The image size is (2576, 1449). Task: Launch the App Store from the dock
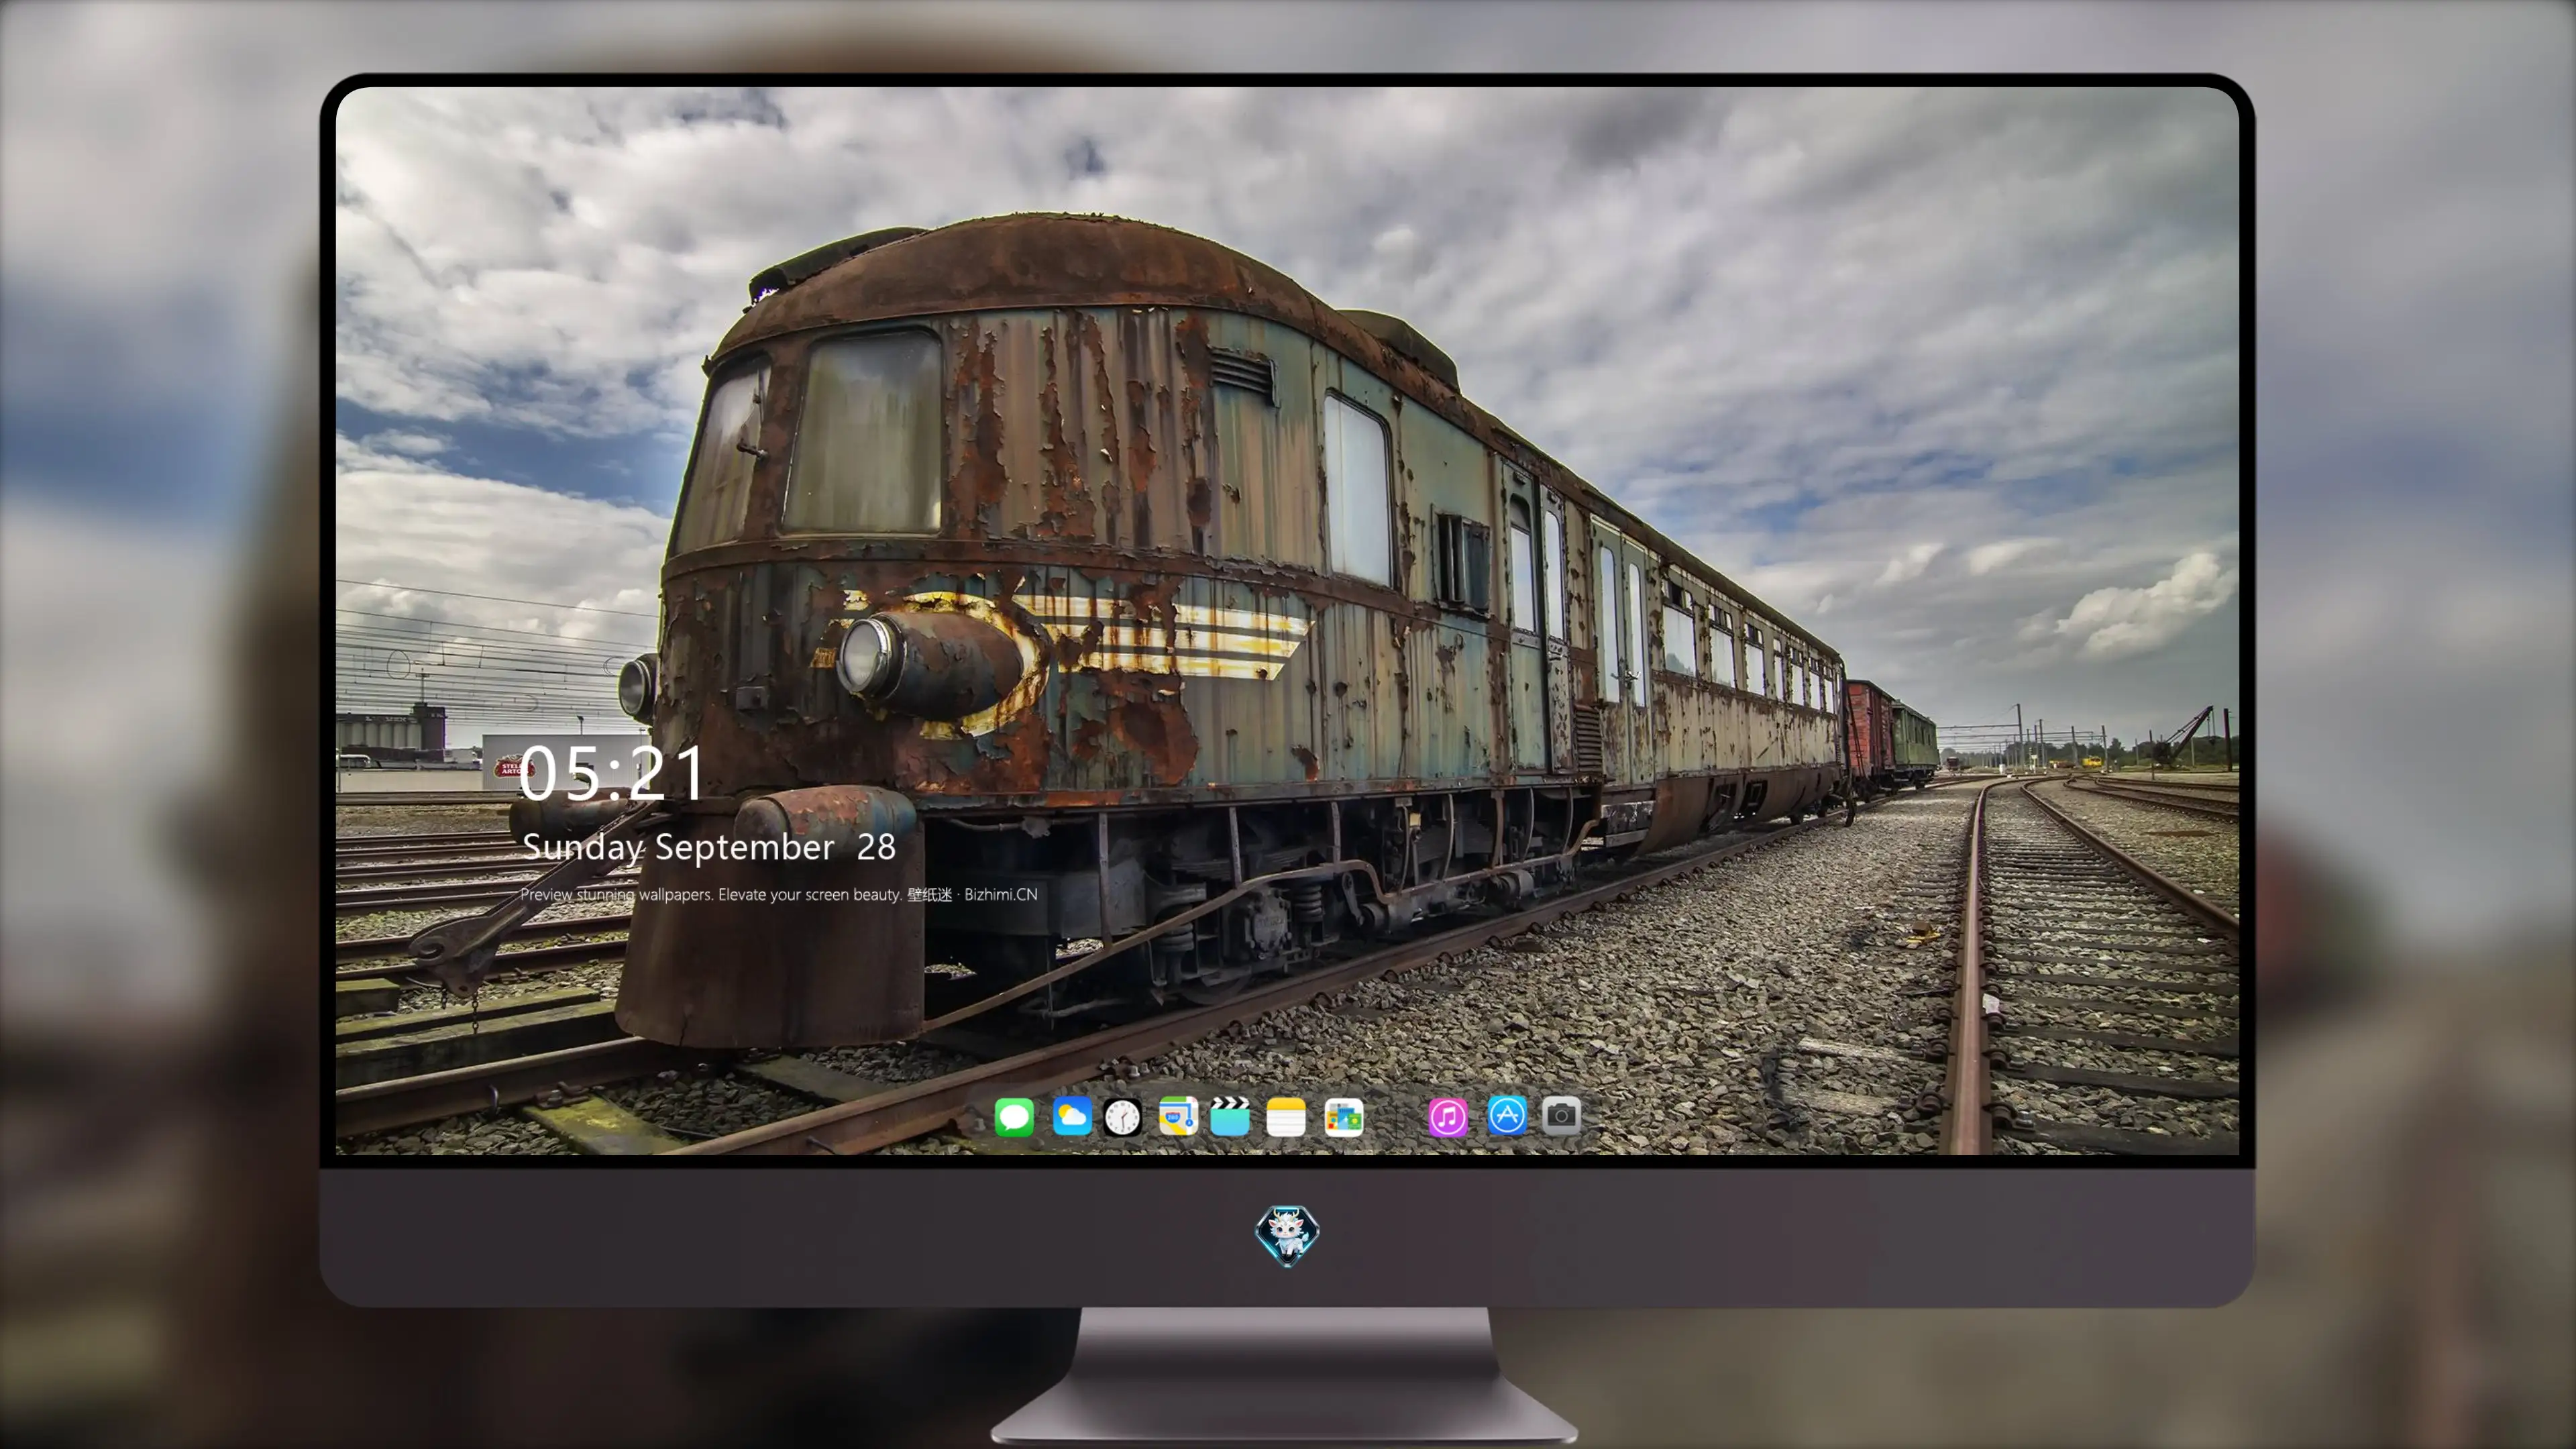(1507, 1115)
